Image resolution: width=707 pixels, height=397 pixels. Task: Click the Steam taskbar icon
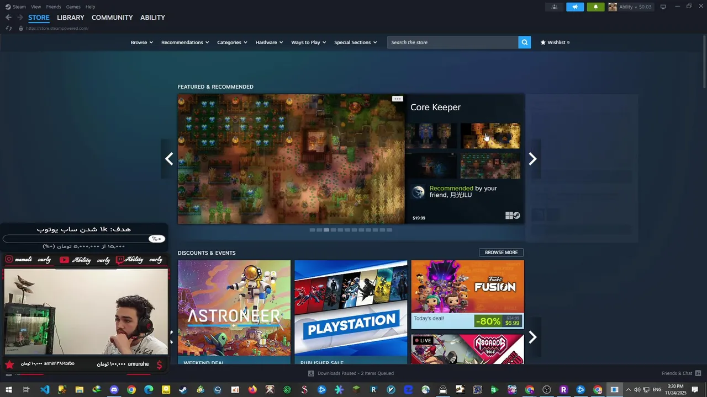click(183, 390)
